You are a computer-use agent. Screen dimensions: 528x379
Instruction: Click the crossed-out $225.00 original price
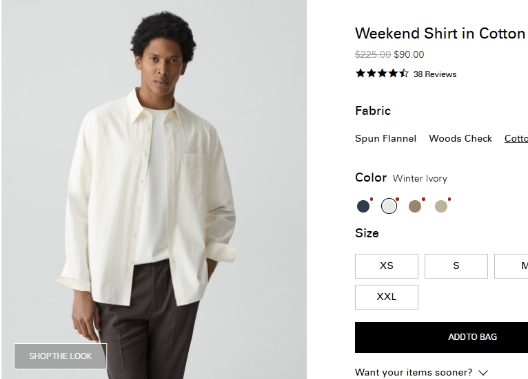click(x=372, y=54)
